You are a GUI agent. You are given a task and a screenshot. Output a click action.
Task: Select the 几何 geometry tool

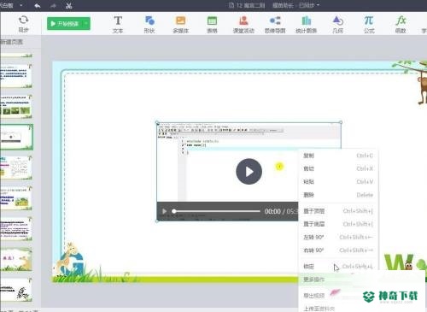tap(338, 25)
